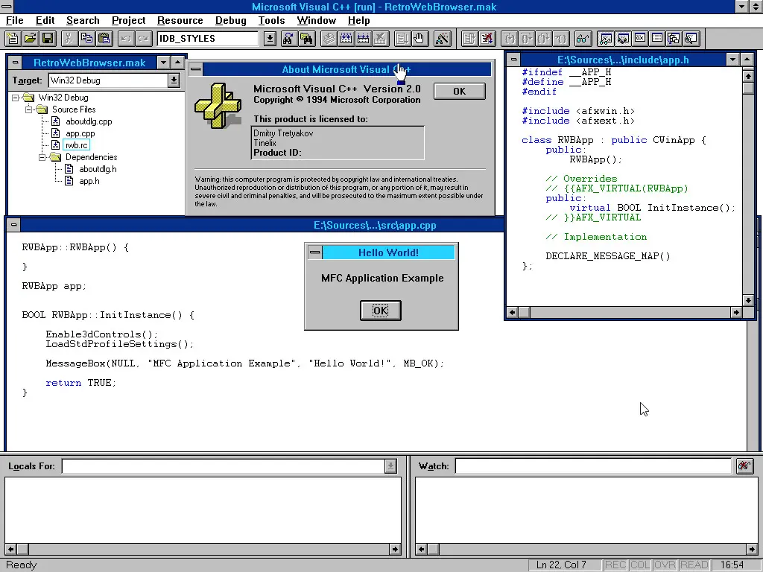Save the file using the floppy disk icon
Viewport: 763px width, 572px height.
point(48,39)
